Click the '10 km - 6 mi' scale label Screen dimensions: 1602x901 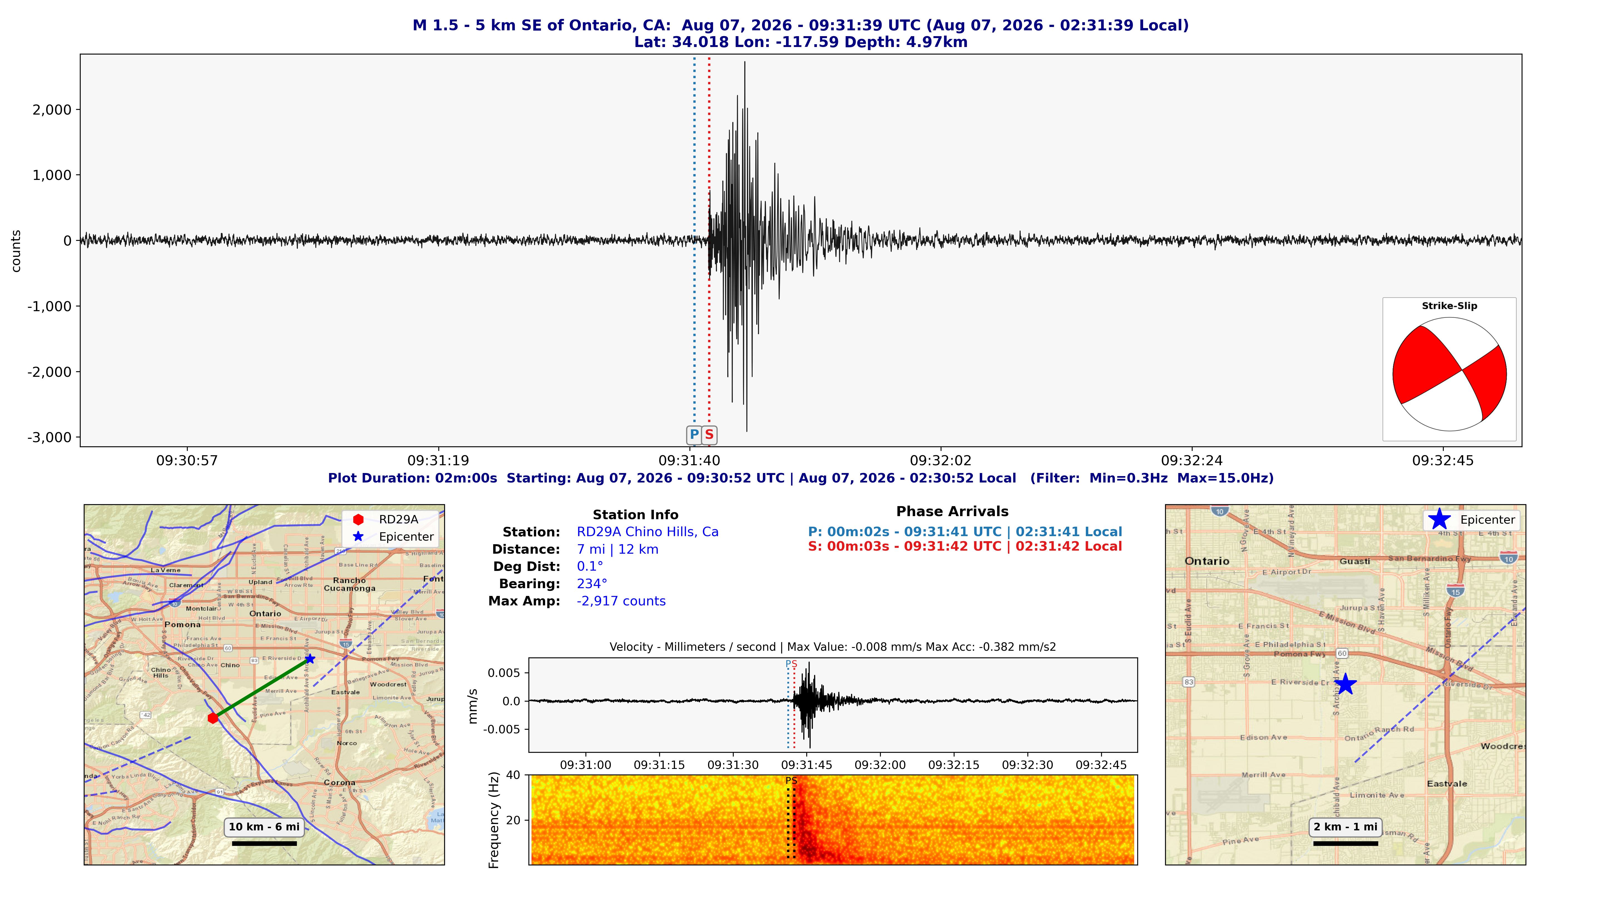click(x=264, y=827)
